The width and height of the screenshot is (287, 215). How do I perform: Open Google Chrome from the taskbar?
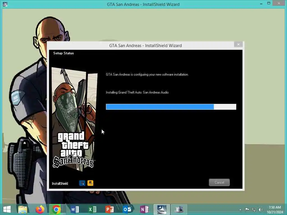(56, 209)
